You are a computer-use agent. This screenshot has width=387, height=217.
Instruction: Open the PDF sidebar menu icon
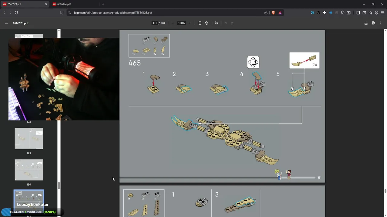tap(6, 23)
